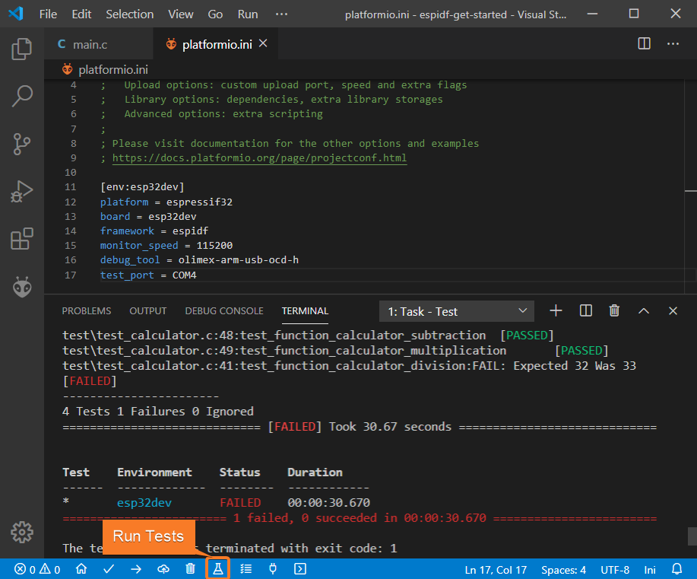Open the docs.platformio.org projectconf link
The width and height of the screenshot is (697, 579).
(259, 158)
